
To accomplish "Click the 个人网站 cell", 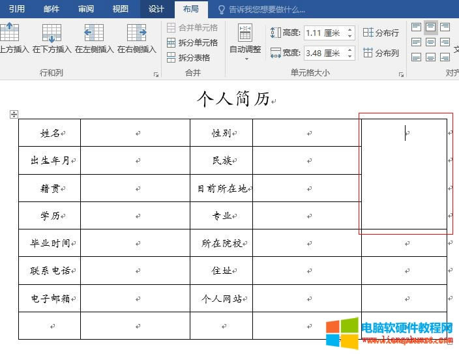I will tap(221, 299).
